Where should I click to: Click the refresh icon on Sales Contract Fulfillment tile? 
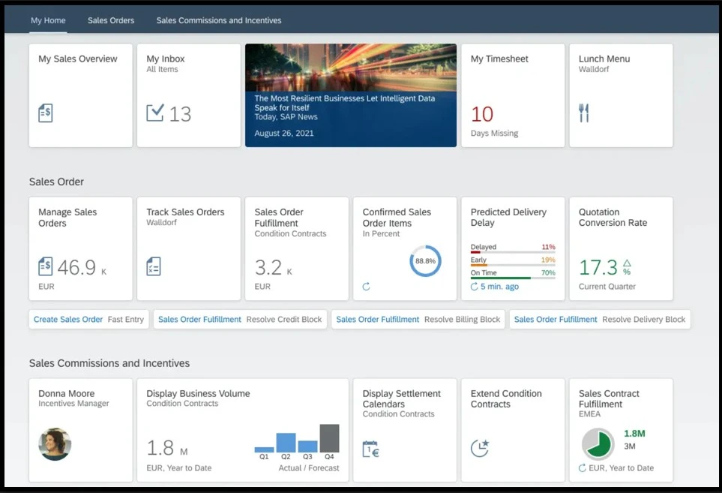coord(583,467)
